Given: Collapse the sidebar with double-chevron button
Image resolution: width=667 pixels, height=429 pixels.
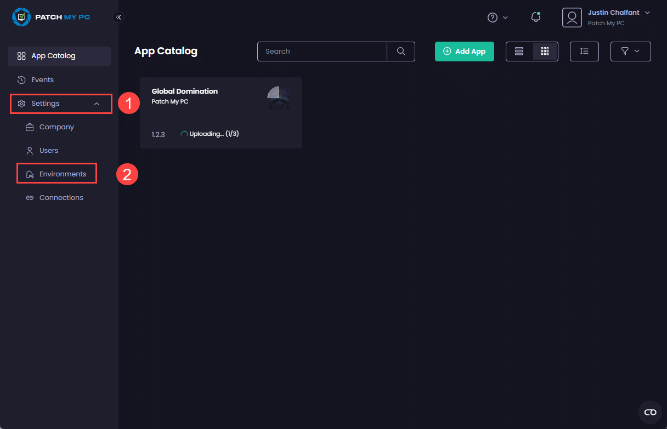Looking at the screenshot, I should [118, 17].
